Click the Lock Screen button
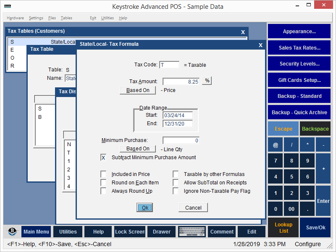Screen dimensions: 336x252 click(130, 232)
